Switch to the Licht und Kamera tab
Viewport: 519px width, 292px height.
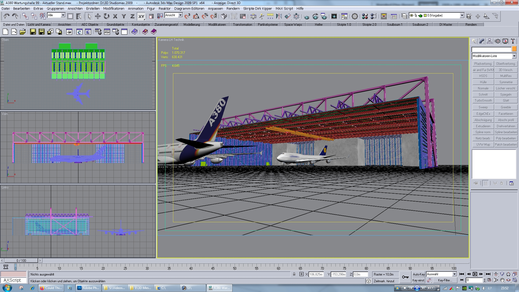(39, 25)
